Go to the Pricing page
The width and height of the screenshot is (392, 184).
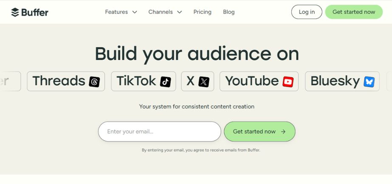[202, 12]
